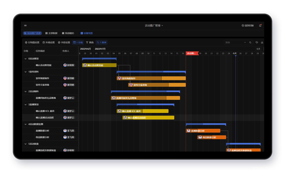Open the hamburger menu icon
The image size is (284, 173).
click(x=25, y=26)
